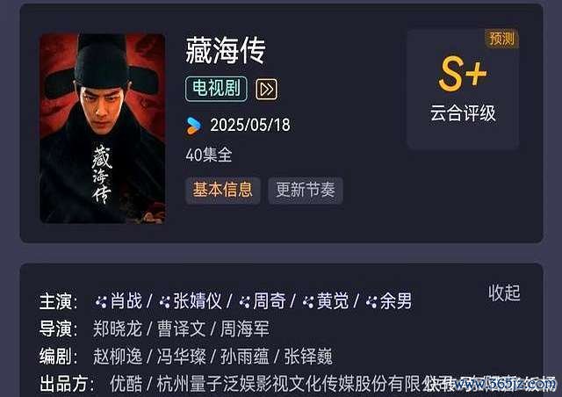
Task: Select the 基本信息 tab
Action: [x=222, y=190]
